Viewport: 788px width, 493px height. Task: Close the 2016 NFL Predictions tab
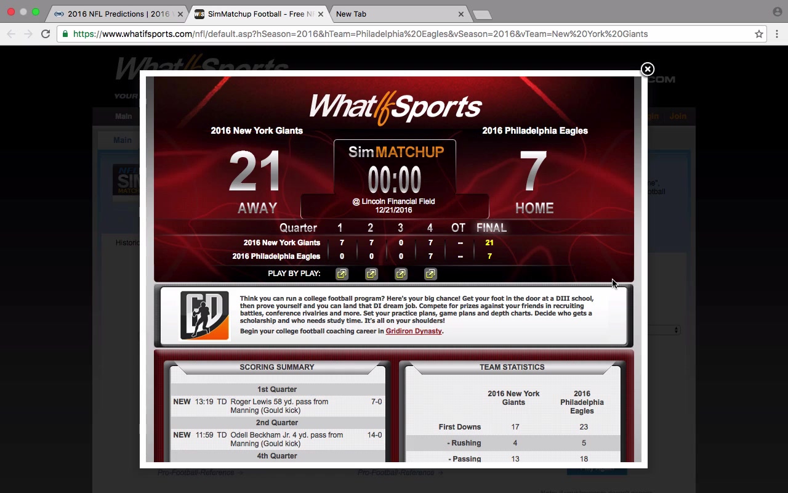coord(180,14)
